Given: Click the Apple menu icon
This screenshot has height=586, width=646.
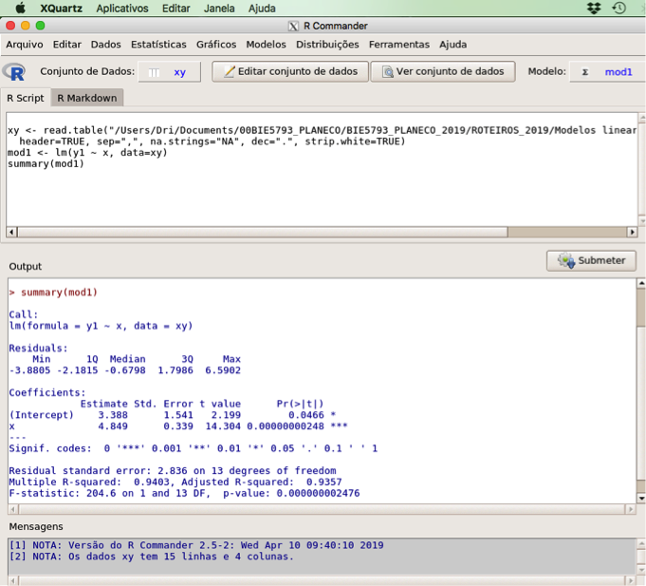Looking at the screenshot, I should point(20,8).
